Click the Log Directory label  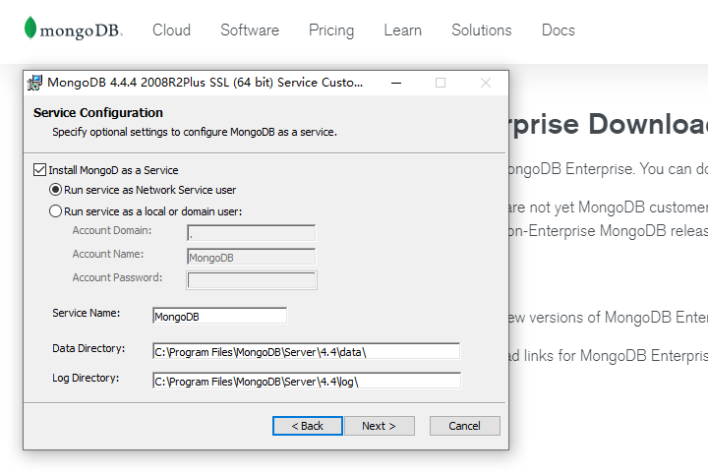[x=86, y=378]
